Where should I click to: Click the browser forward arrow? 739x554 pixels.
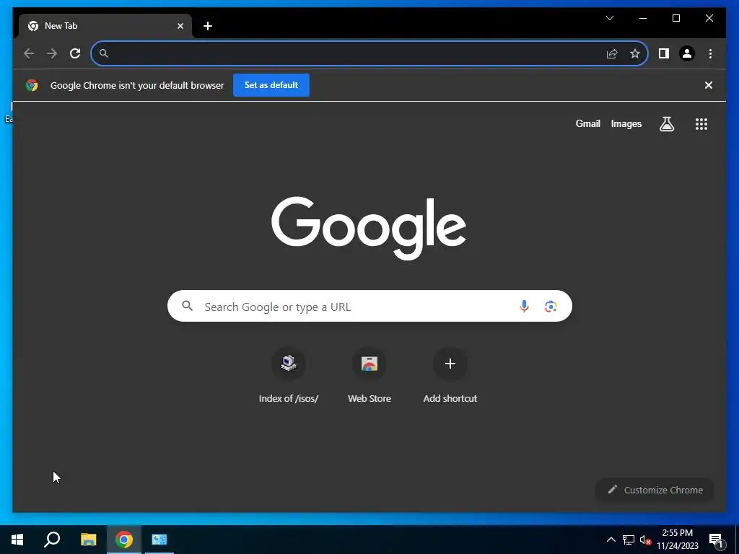[52, 53]
